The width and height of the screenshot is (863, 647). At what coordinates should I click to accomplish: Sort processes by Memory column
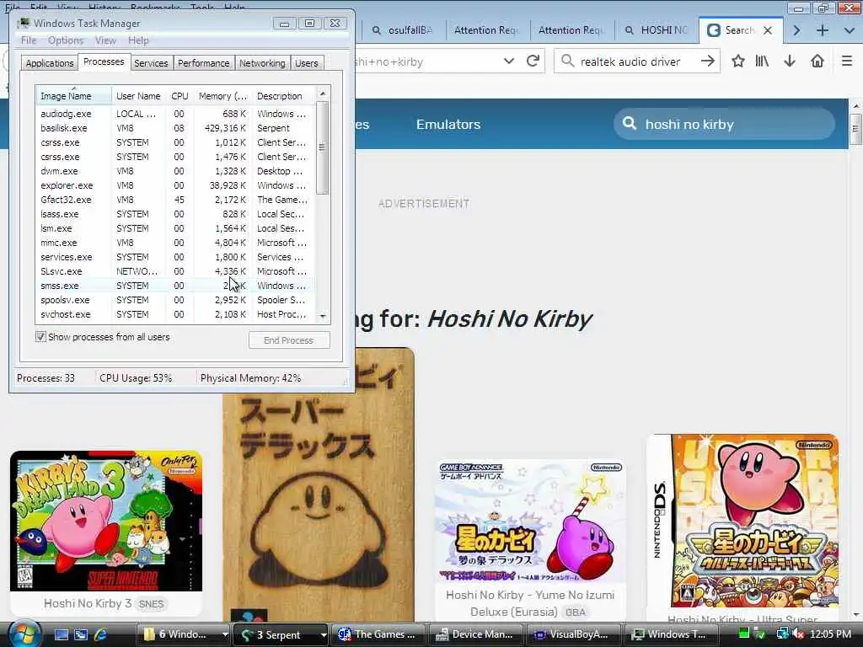pyautogui.click(x=222, y=96)
